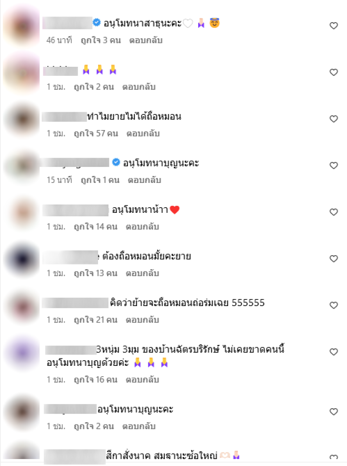This screenshot has width=347, height=466.
Task: Heart the "อนุโมทนาน้าา" comment
Action: pos(334,212)
